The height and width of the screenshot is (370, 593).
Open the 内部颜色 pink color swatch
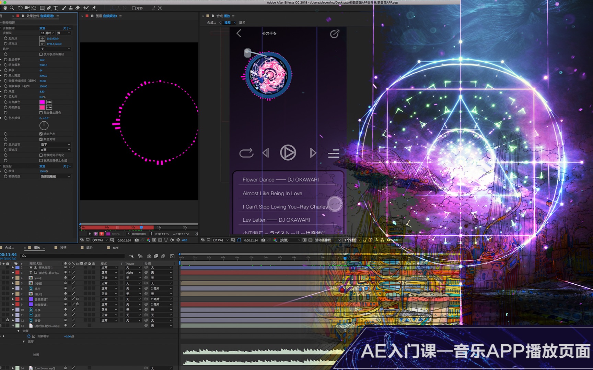[42, 102]
